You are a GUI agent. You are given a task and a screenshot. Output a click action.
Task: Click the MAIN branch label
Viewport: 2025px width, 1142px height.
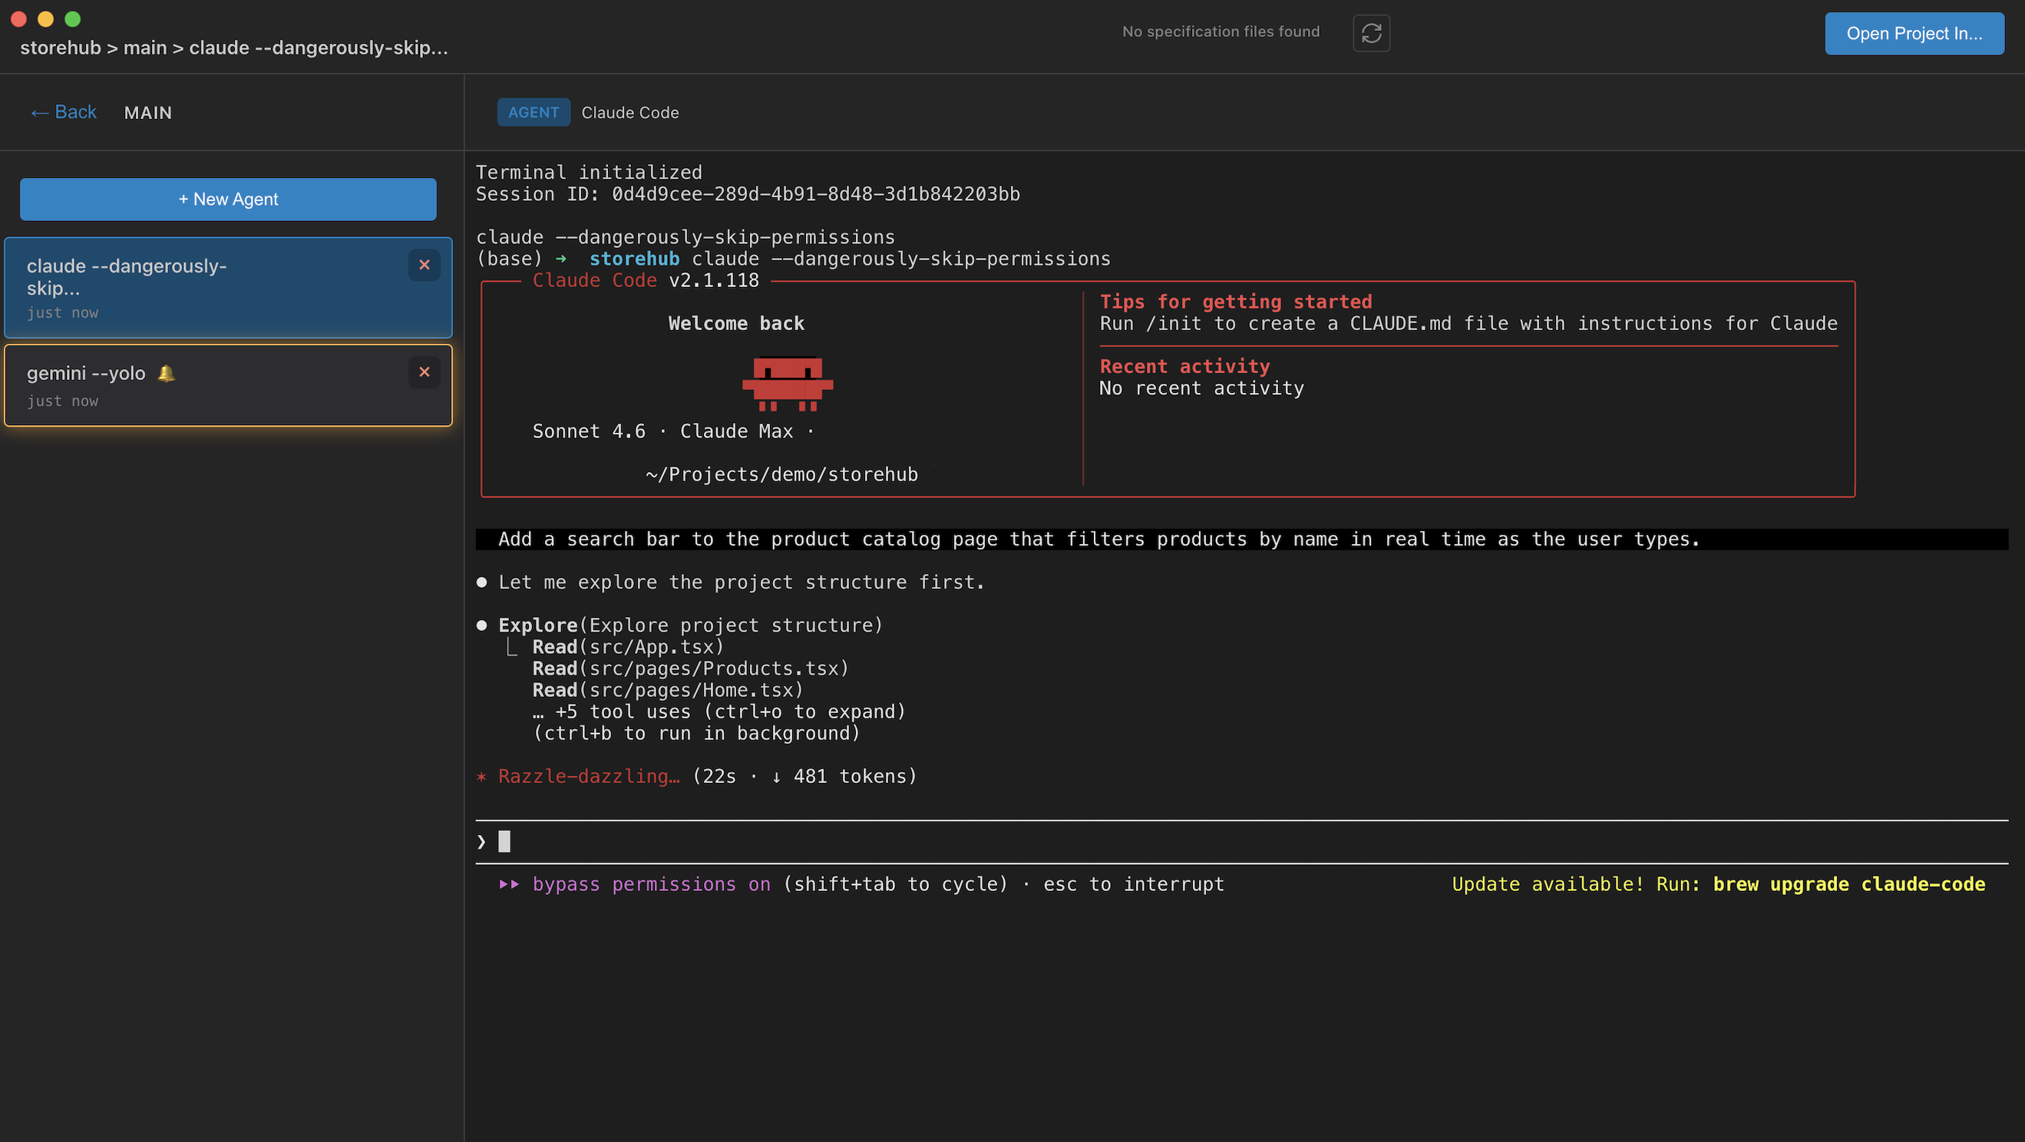tap(148, 112)
